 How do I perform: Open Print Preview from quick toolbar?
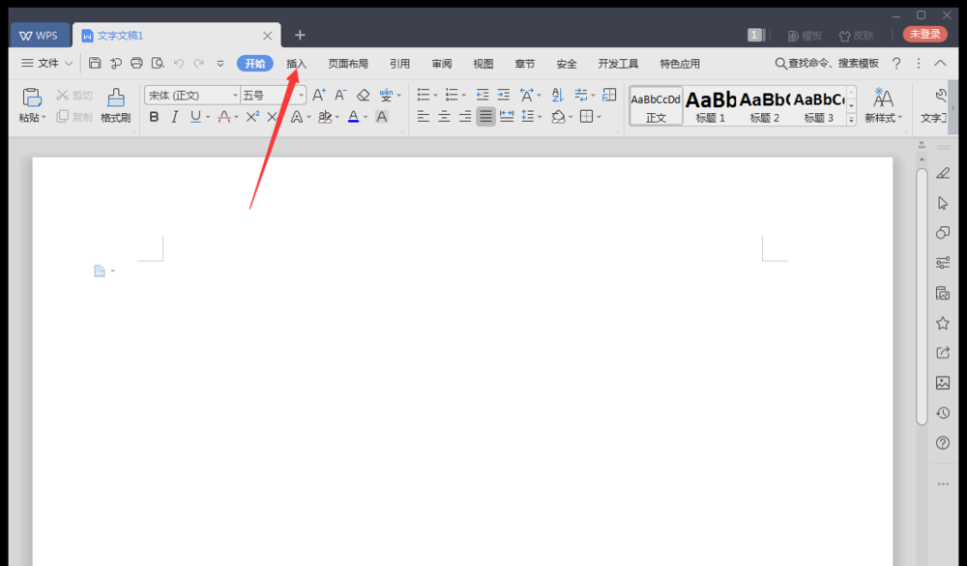[x=158, y=63]
